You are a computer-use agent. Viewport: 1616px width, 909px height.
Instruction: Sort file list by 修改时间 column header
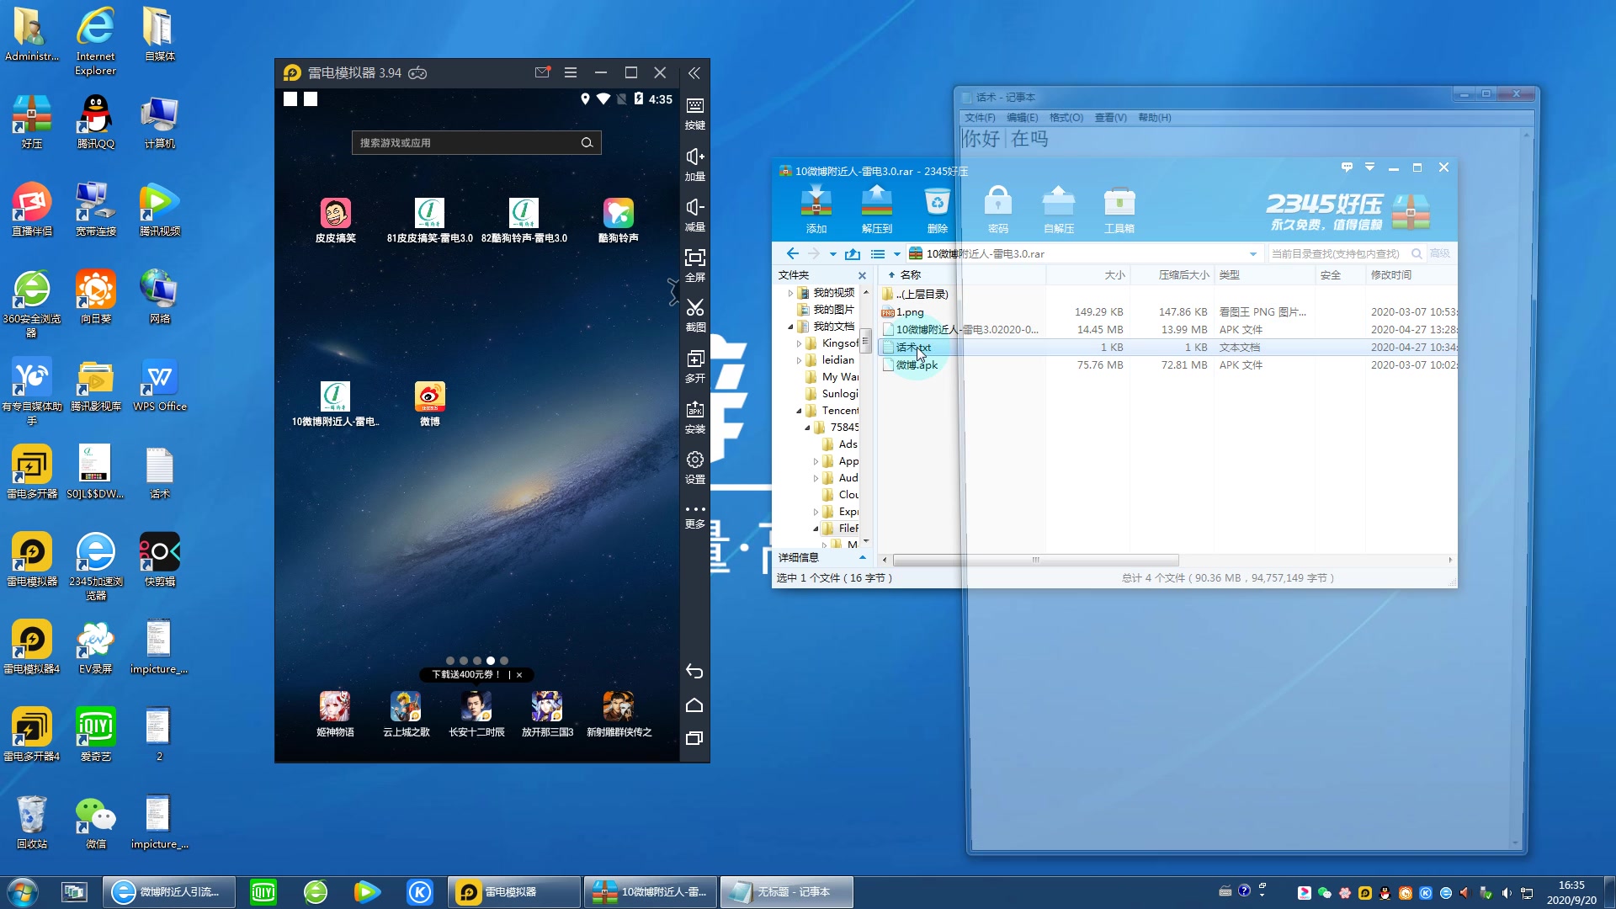click(1411, 275)
